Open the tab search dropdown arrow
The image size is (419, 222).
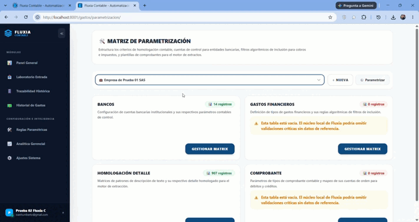(x=5, y=6)
